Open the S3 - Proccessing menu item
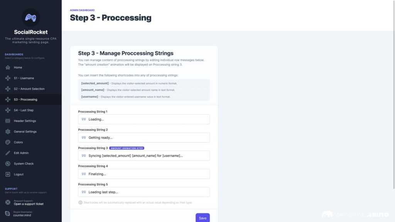Viewport: 395px width, 222px height. click(25, 99)
